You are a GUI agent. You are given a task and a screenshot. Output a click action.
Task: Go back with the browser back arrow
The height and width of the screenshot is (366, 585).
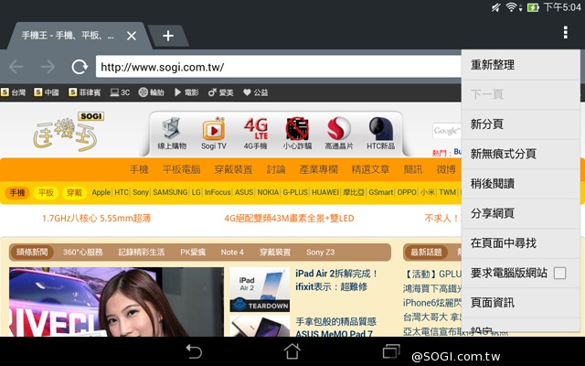16,67
